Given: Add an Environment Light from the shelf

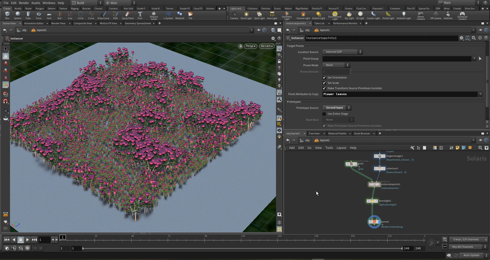Looking at the screenshot, I should tap(335, 15).
